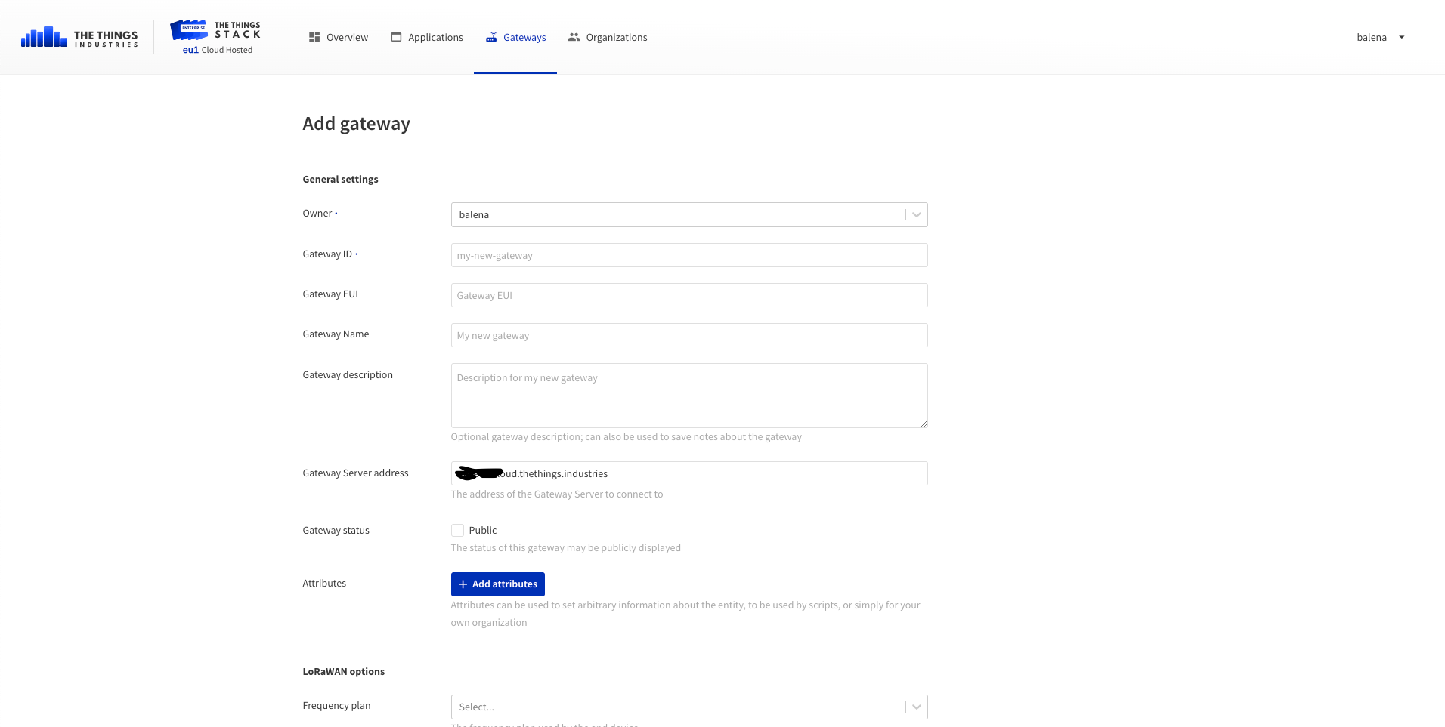The height and width of the screenshot is (727, 1445).
Task: Click the Applications window icon
Action: coord(395,36)
